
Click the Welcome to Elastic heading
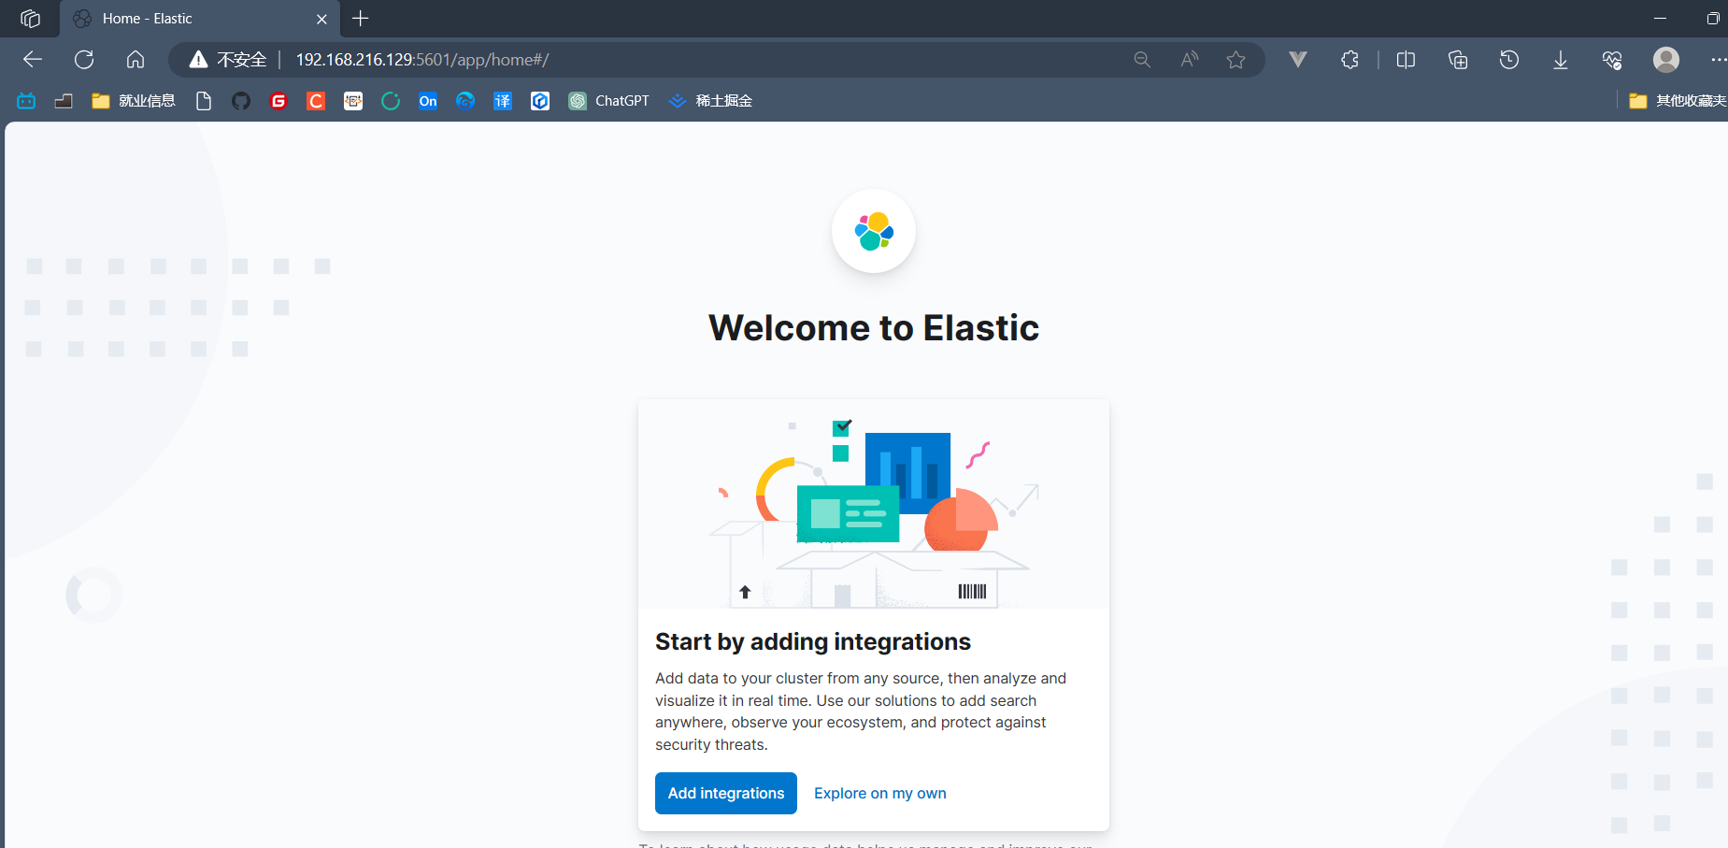point(874,328)
